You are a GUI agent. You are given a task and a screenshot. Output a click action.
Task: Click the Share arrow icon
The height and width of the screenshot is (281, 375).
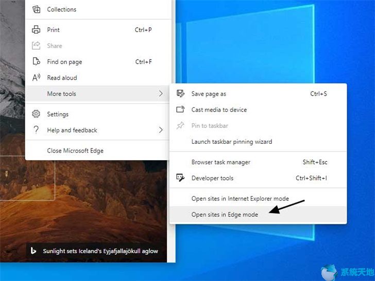[36, 46]
